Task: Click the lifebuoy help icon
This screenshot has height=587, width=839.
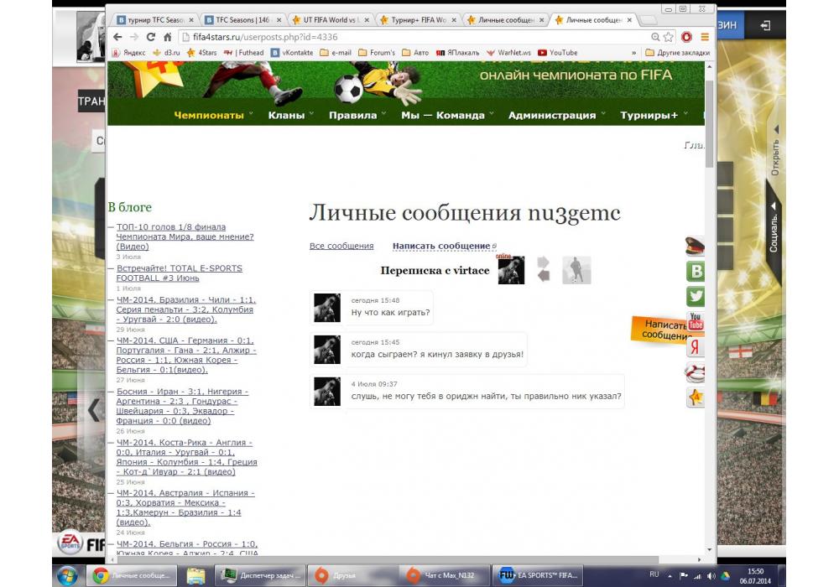Action: pos(695,372)
